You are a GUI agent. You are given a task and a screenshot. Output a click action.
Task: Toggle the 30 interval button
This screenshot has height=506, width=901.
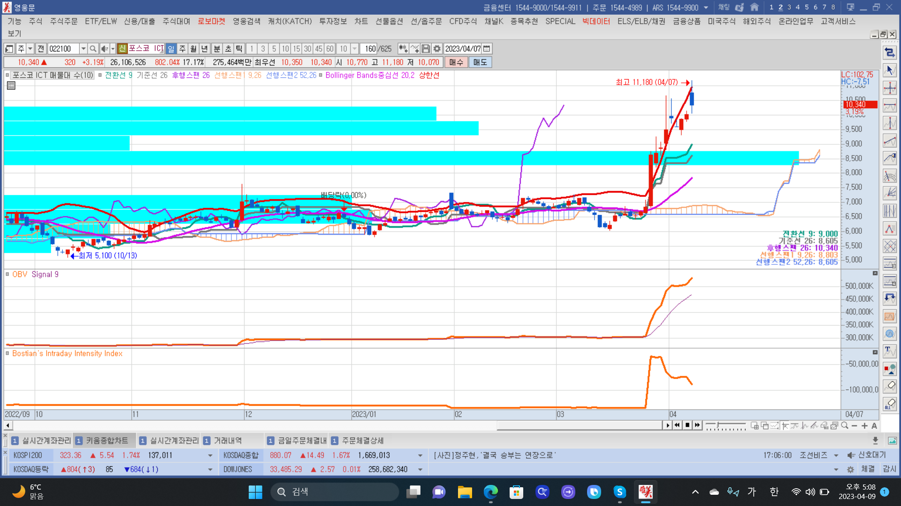click(x=307, y=49)
